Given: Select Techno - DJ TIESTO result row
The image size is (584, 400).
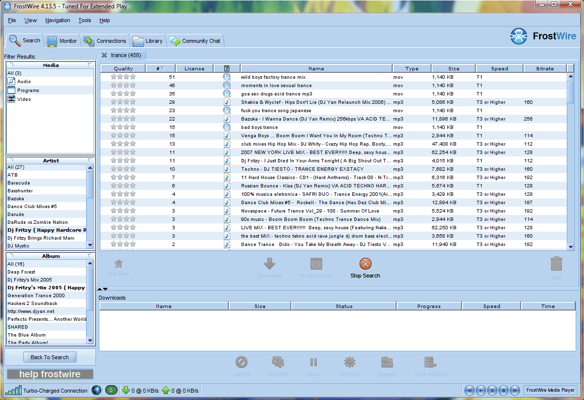Looking at the screenshot, I should (x=334, y=169).
